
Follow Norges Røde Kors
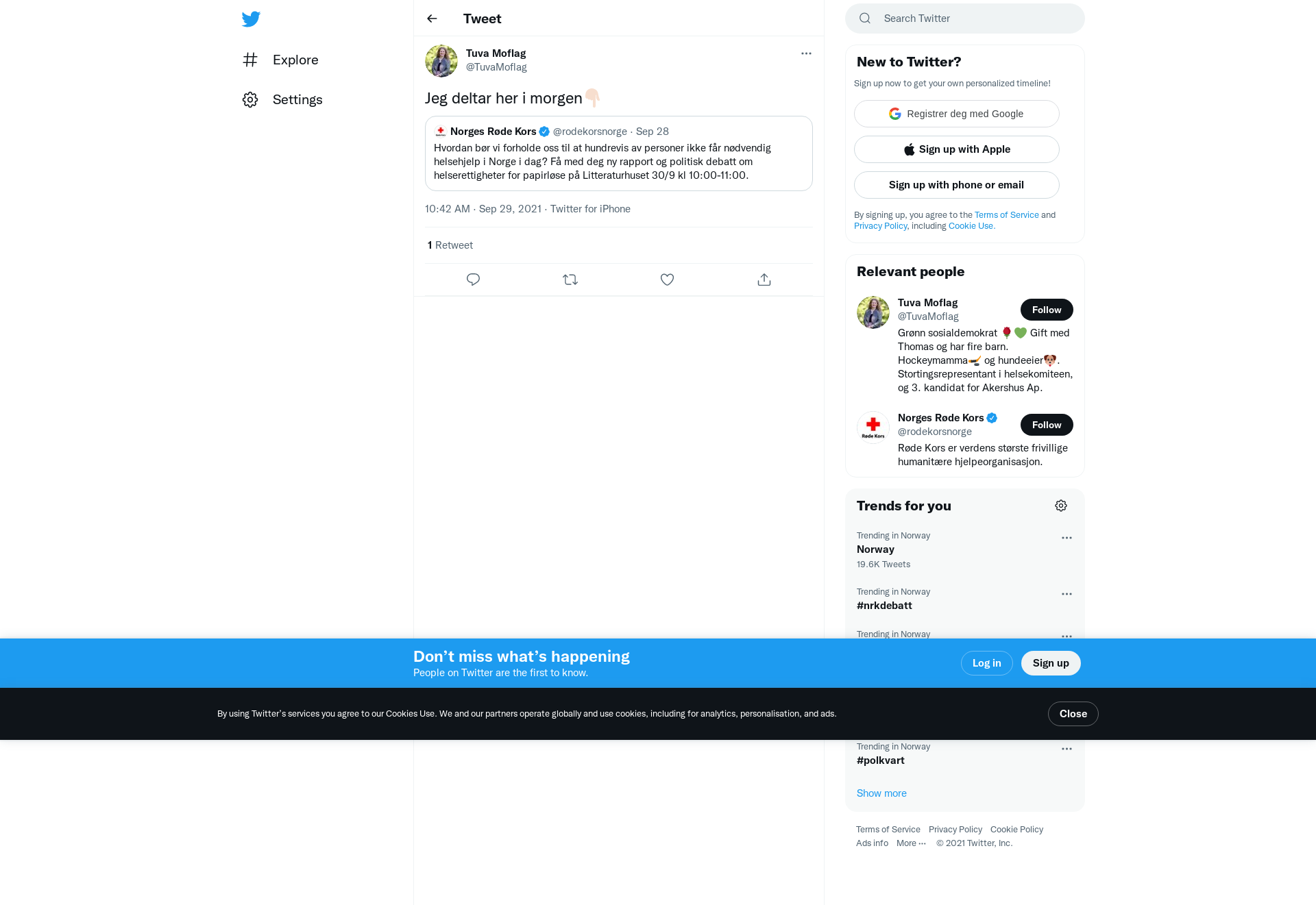(x=1047, y=425)
